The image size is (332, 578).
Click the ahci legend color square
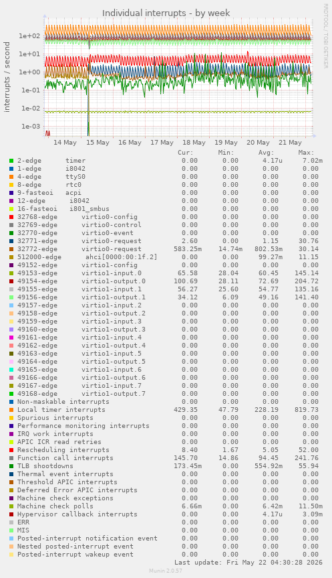(x=11, y=257)
